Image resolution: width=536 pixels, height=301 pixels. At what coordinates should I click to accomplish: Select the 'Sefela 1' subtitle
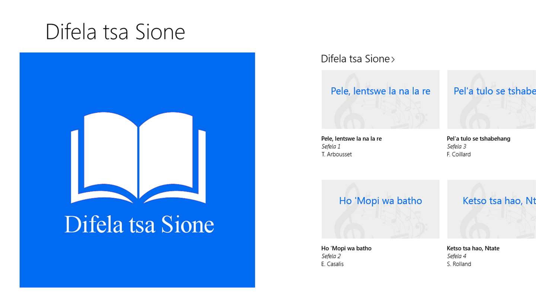[331, 146]
